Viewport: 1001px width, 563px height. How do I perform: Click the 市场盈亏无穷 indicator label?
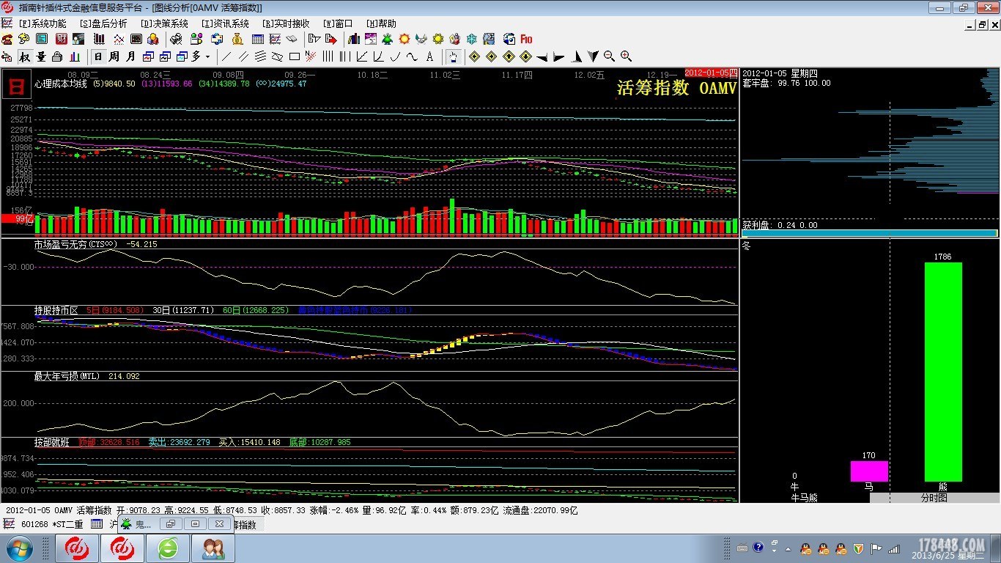(x=75, y=244)
